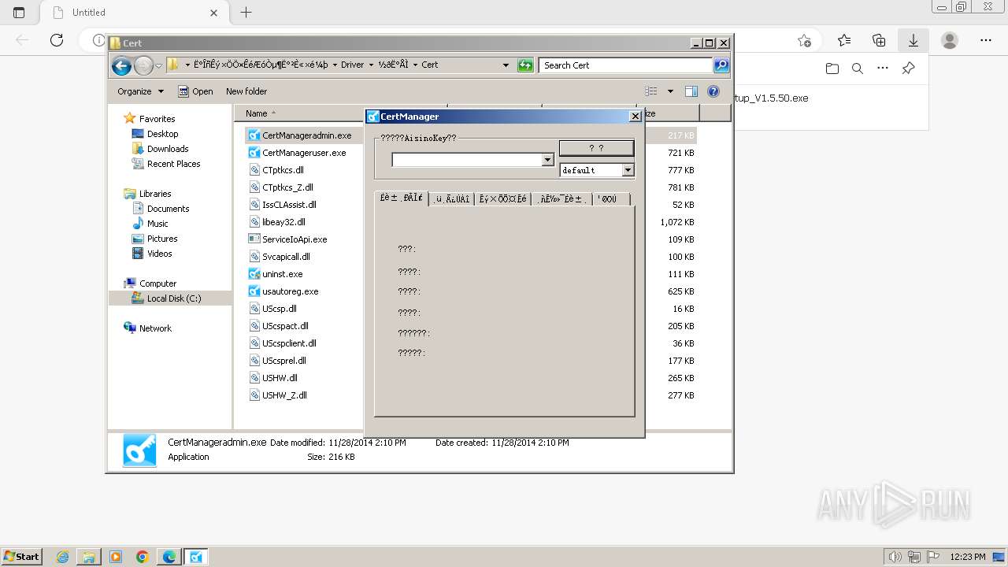The width and height of the screenshot is (1008, 567).
Task: Search downloads magnifier icon
Action: click(x=858, y=69)
